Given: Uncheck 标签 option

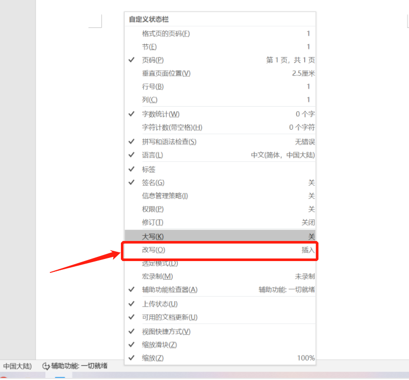Looking at the screenshot, I should coord(220,169).
